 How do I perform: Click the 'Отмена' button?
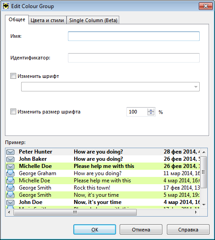click(x=141, y=230)
